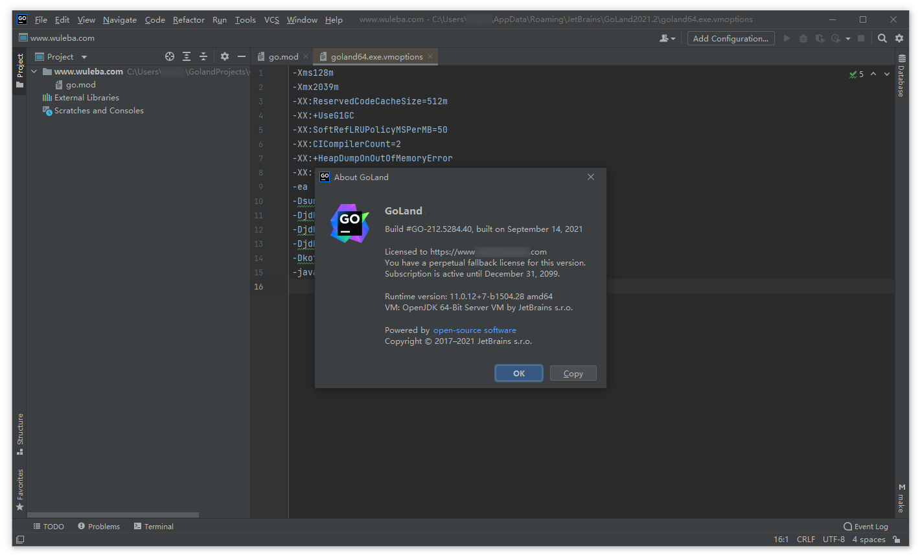Open Project panel options gear

tap(225, 57)
